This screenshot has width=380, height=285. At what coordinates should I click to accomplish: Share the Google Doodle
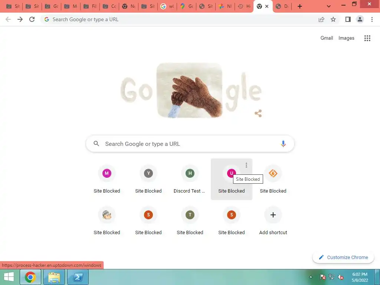click(x=258, y=113)
